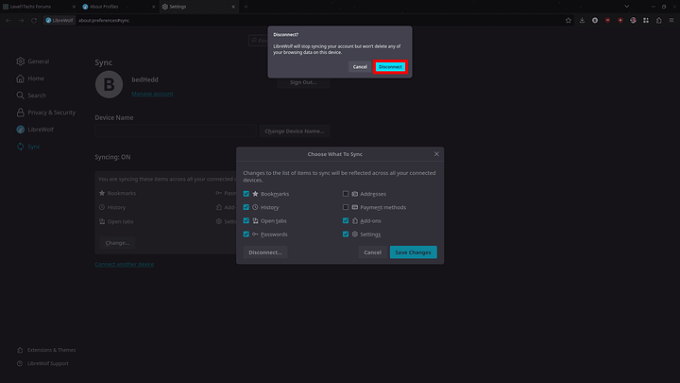This screenshot has width=680, height=383.
Task: Open the Extensions puzzle piece icon
Action: click(659, 21)
